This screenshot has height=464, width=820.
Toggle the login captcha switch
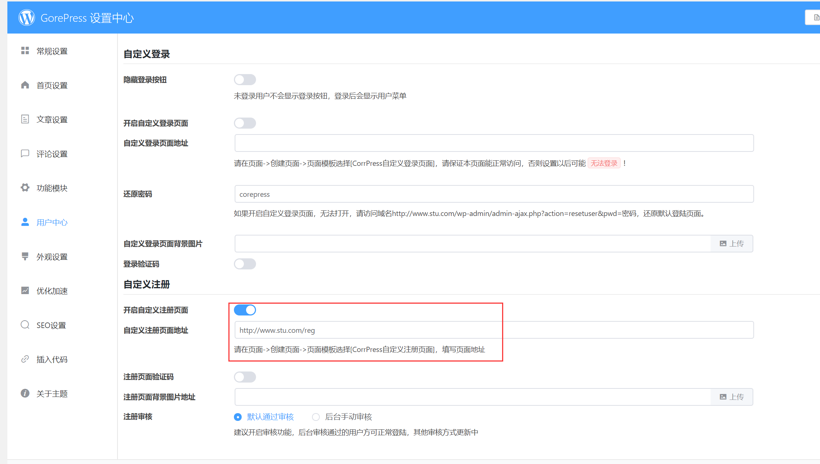pyautogui.click(x=245, y=264)
